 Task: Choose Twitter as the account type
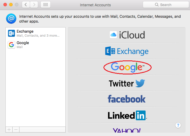click(x=127, y=83)
